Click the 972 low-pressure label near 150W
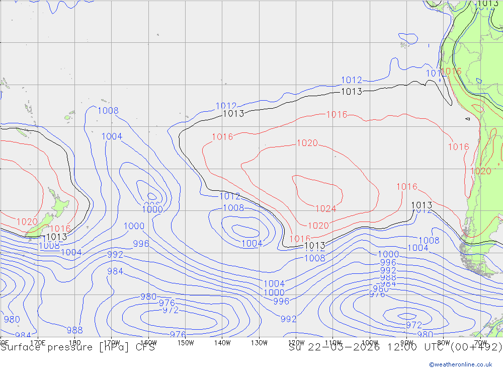The width and height of the screenshot is (503, 369). click(171, 310)
